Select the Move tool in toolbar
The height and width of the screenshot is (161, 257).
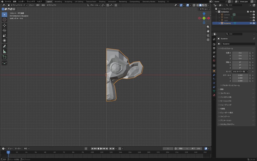pyautogui.click(x=4, y=25)
